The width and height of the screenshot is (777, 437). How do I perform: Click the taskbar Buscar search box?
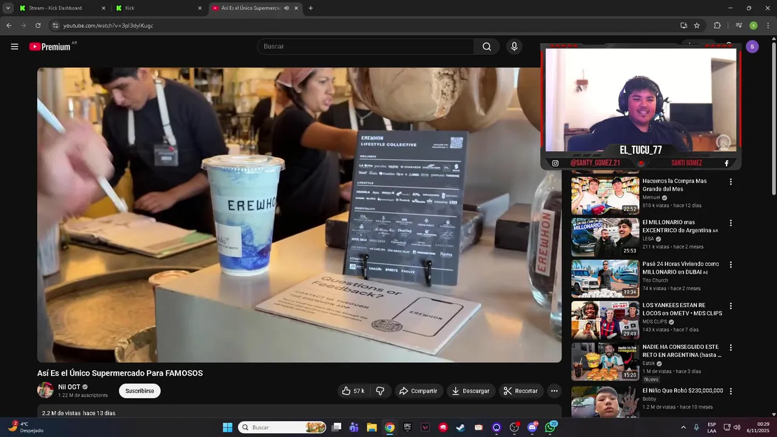(282, 427)
